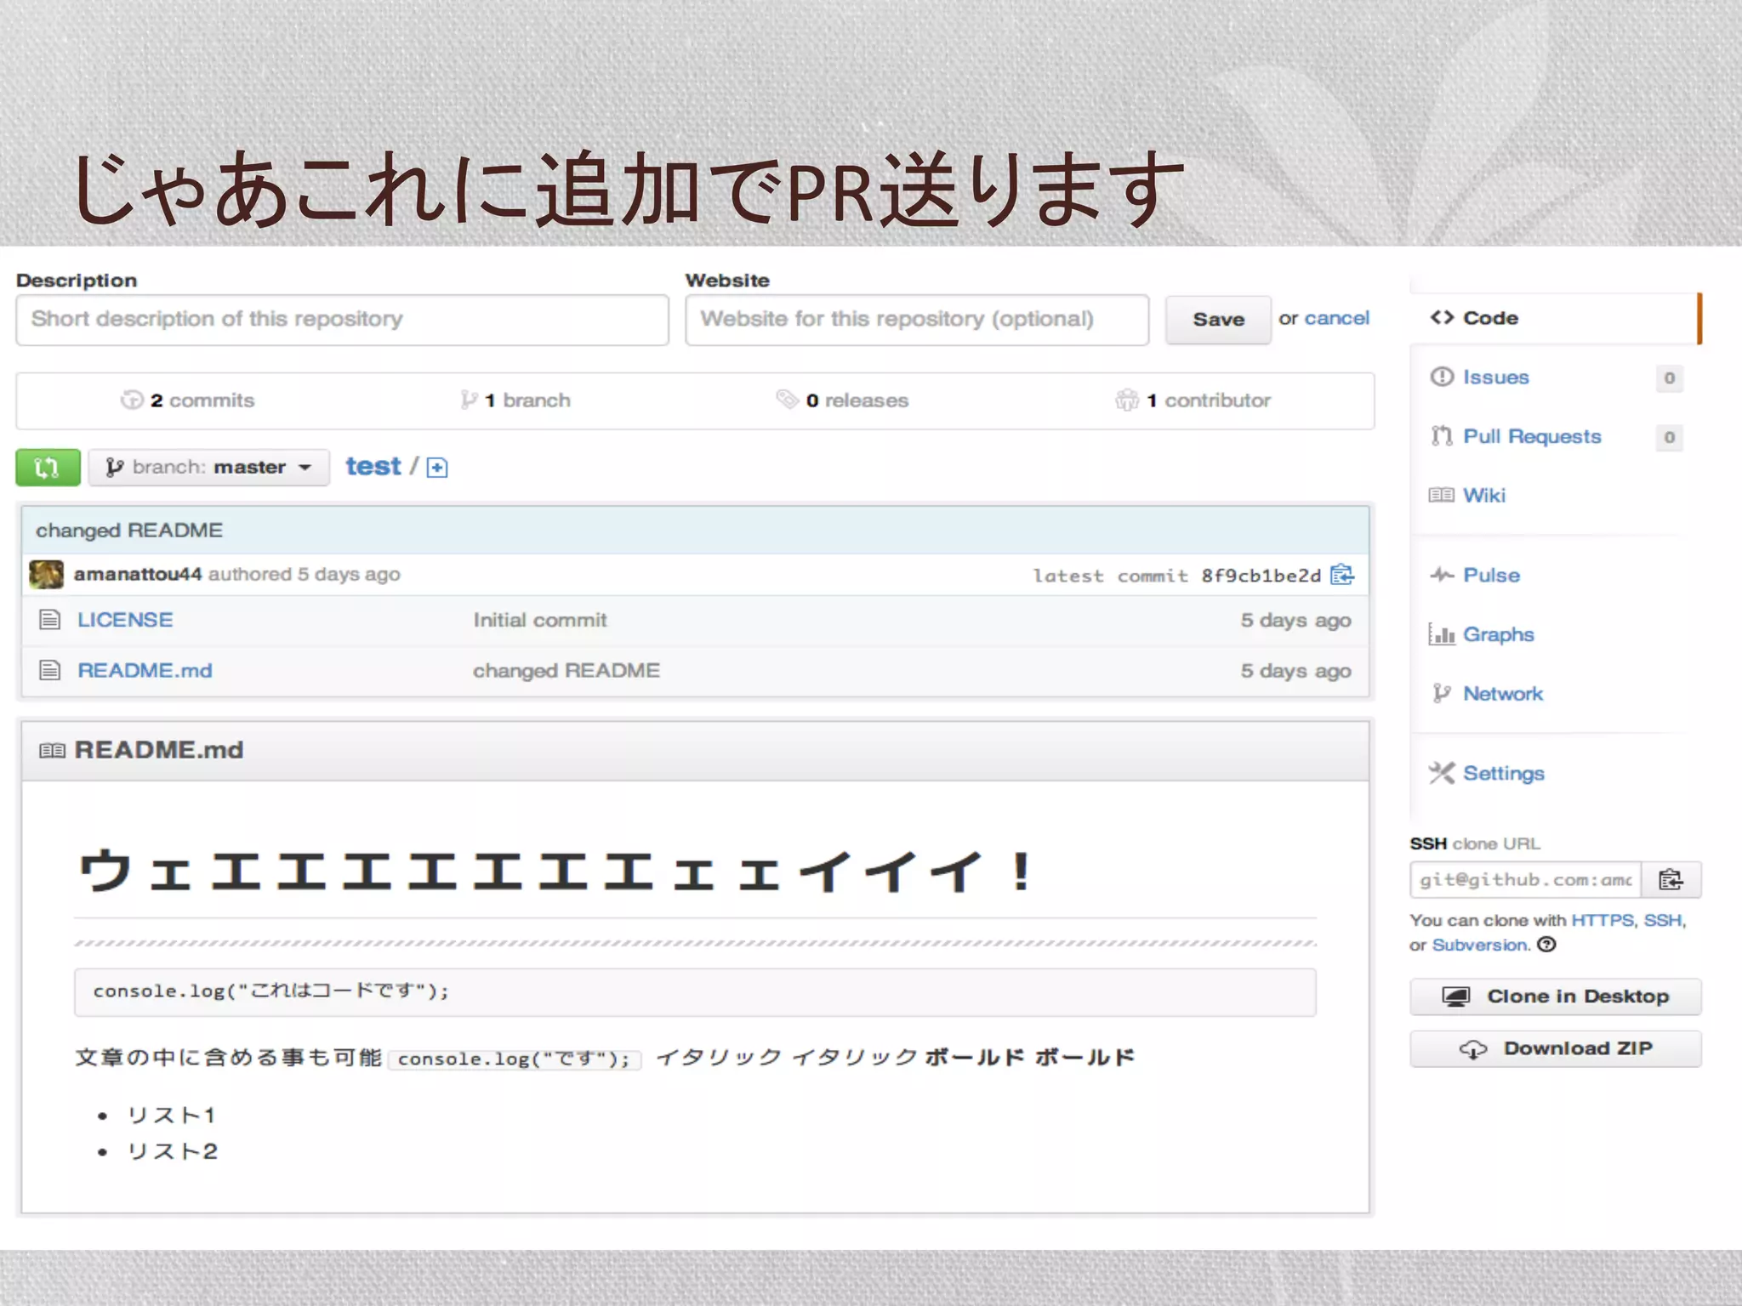Click the book icon in README.md header
1742x1306 pixels.
(52, 751)
